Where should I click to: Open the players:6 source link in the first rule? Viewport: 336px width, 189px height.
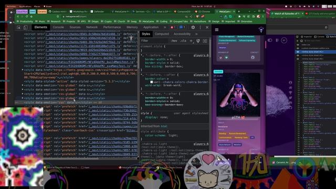(x=201, y=55)
